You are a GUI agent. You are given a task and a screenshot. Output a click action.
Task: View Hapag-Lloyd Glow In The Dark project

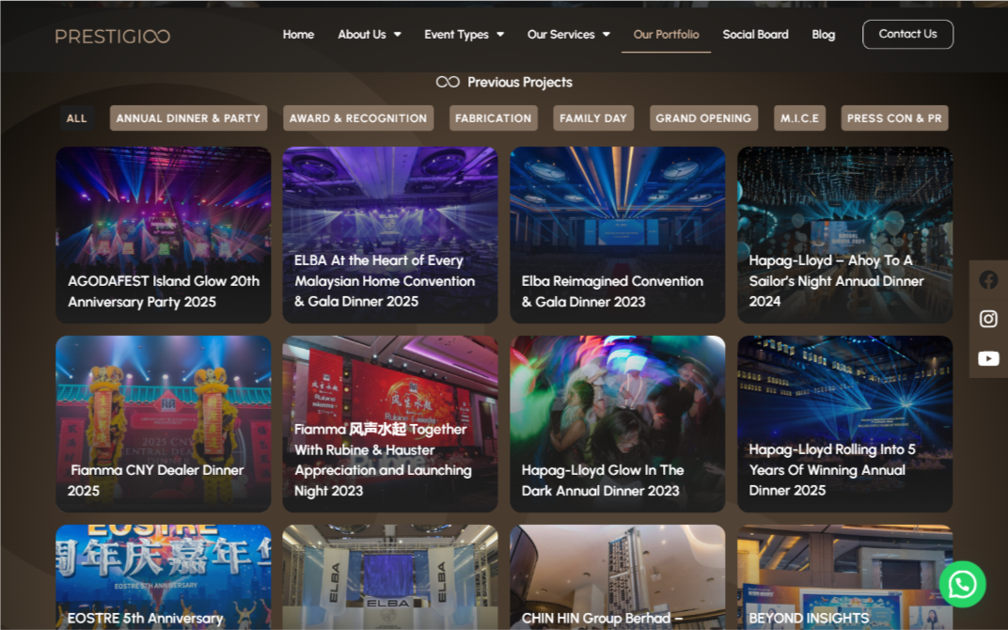tap(617, 423)
